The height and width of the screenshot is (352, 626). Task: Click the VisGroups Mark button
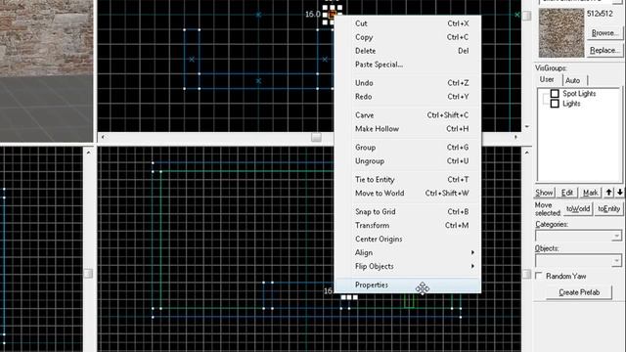click(x=590, y=193)
